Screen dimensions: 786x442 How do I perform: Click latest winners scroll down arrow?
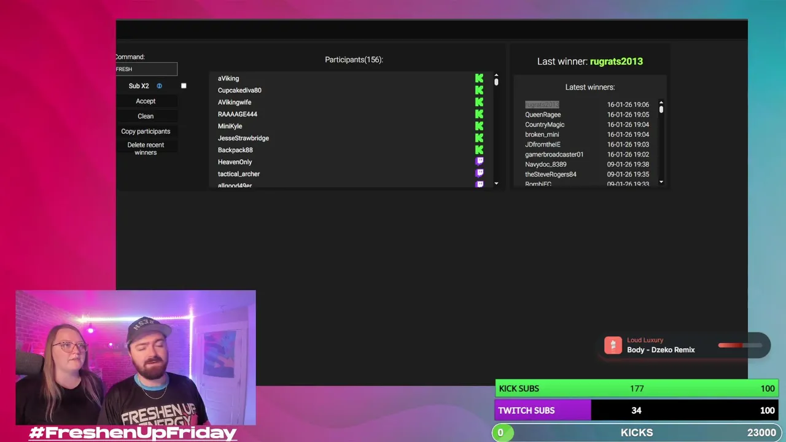(661, 182)
